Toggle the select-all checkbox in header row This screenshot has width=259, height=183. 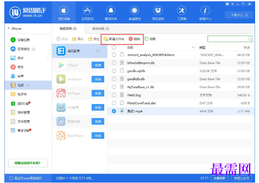click(x=114, y=48)
